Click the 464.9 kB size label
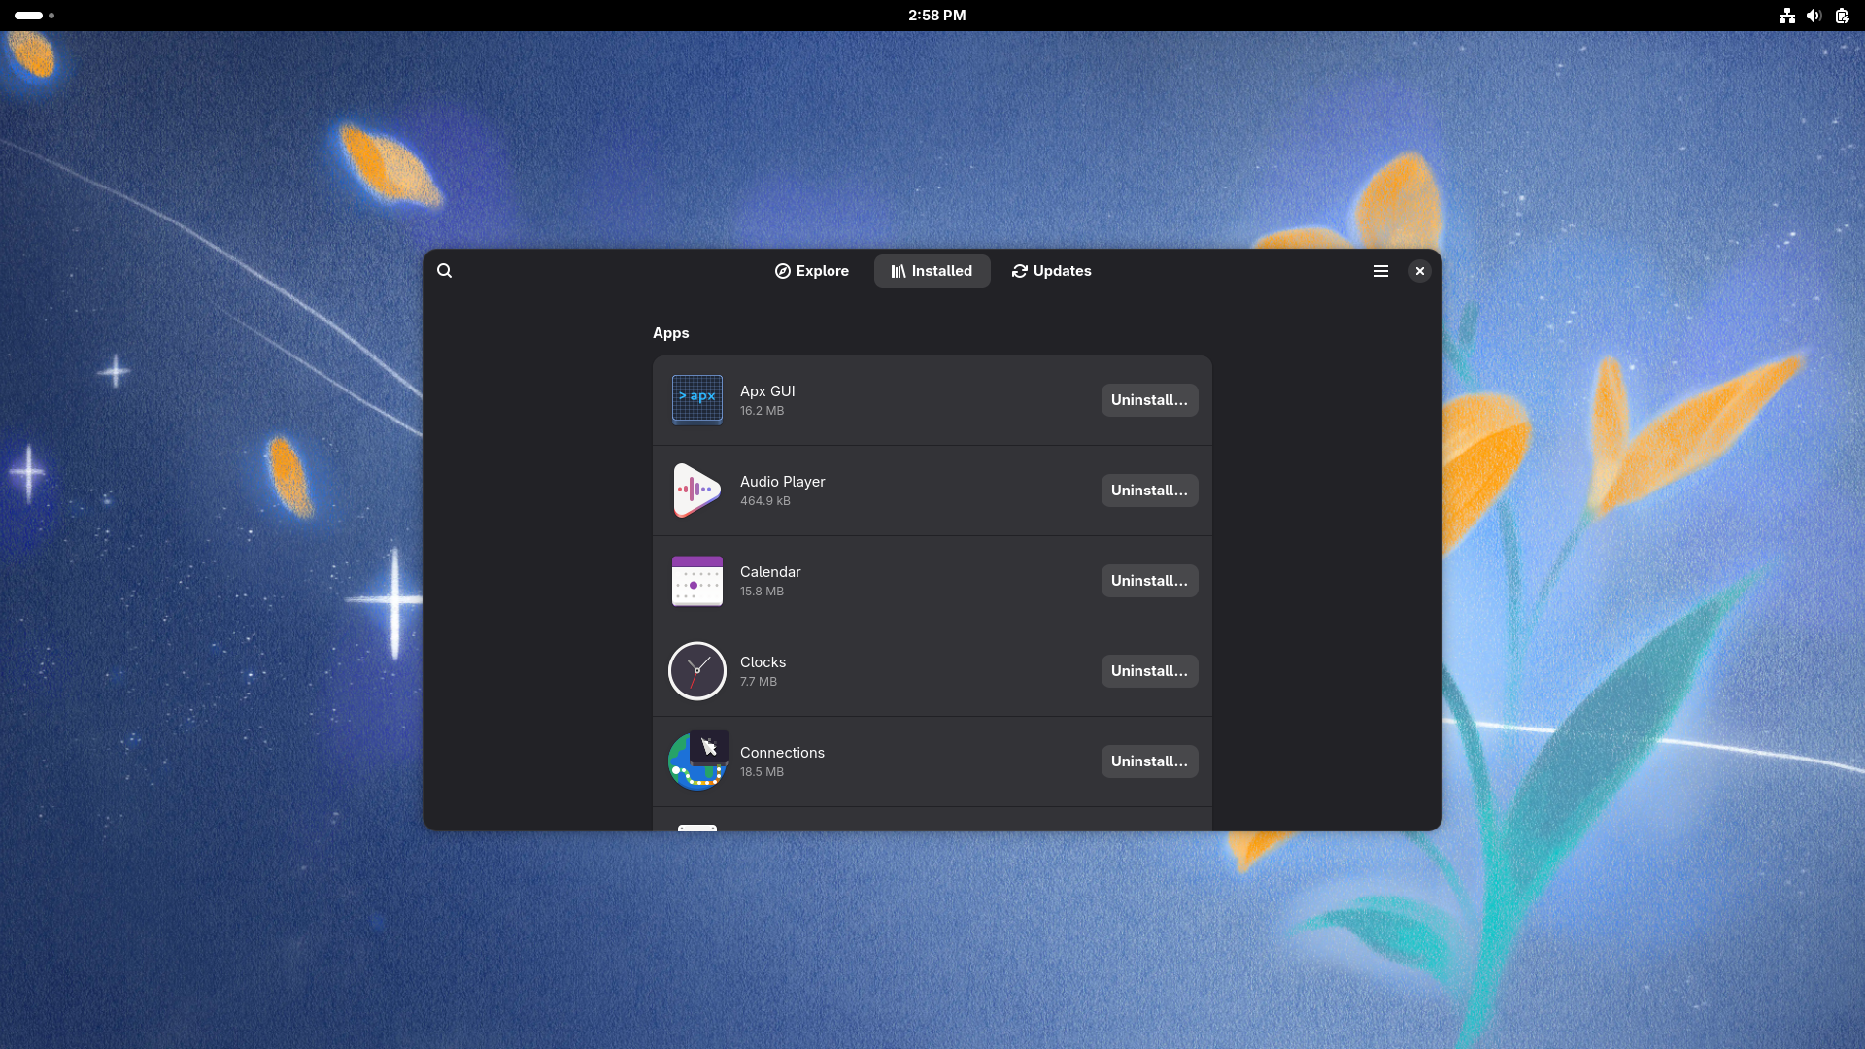Screen dimensions: 1865x1049 click(x=765, y=501)
